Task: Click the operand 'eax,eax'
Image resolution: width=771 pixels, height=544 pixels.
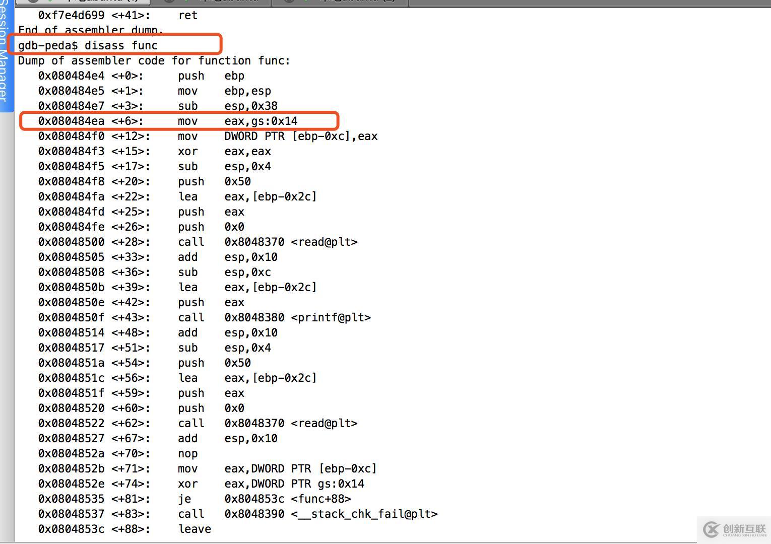Action: (248, 151)
